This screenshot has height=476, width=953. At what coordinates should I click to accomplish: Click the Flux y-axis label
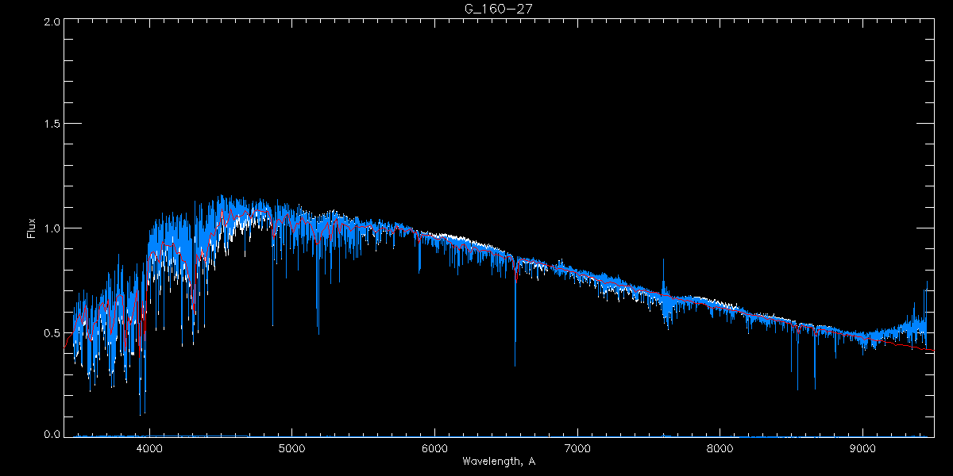click(33, 228)
